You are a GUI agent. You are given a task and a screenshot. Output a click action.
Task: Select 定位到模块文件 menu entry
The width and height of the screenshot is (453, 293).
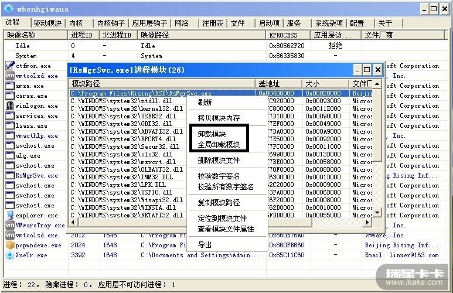[x=222, y=219]
